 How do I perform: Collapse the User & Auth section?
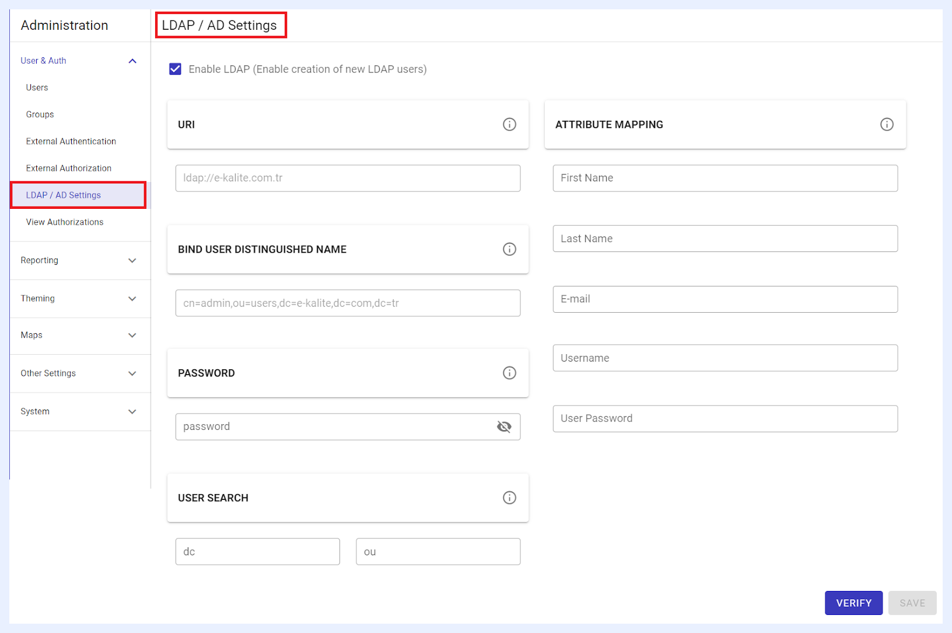[x=80, y=61]
